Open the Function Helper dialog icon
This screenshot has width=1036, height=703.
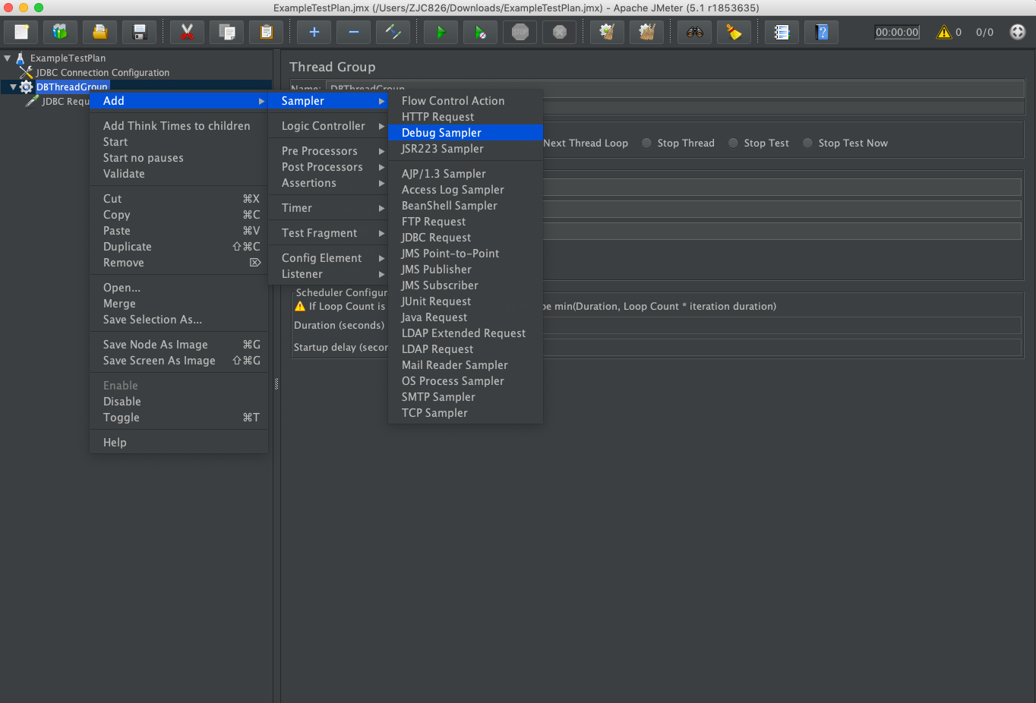[x=782, y=32]
